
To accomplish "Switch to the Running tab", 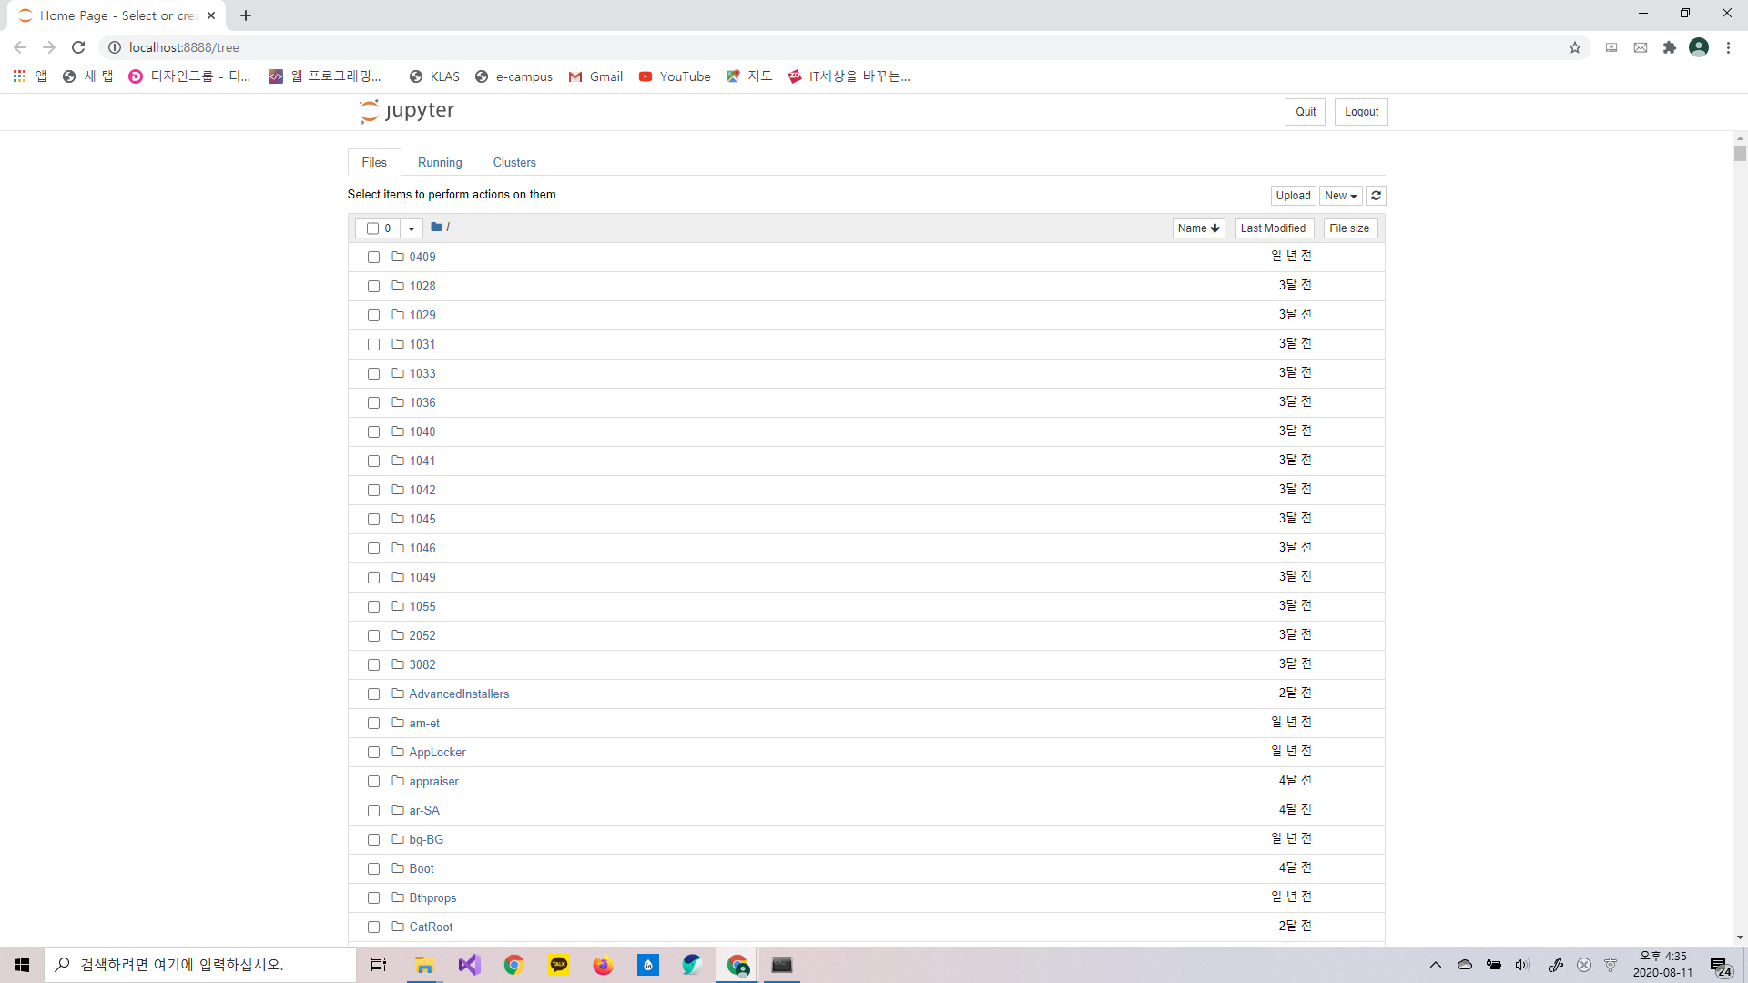I will click(440, 162).
